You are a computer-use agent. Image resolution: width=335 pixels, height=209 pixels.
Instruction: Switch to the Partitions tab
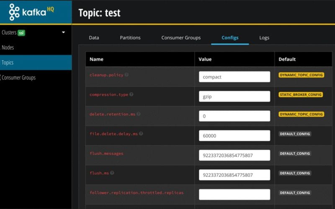pyautogui.click(x=130, y=38)
